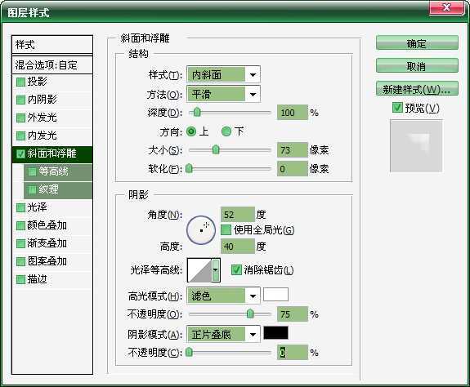470x387 pixels.
Task: Click the 确定 OK button
Action: pos(417,43)
